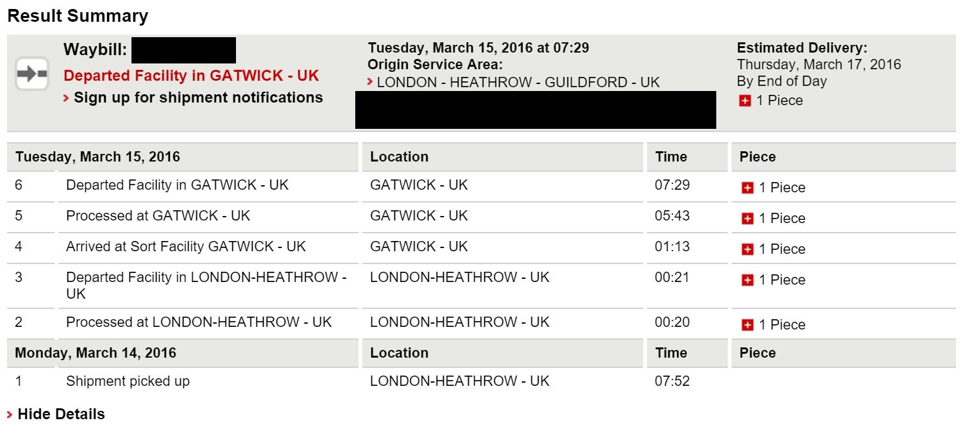The width and height of the screenshot is (967, 432).
Task: Click the top Location column header
Action: tap(399, 156)
